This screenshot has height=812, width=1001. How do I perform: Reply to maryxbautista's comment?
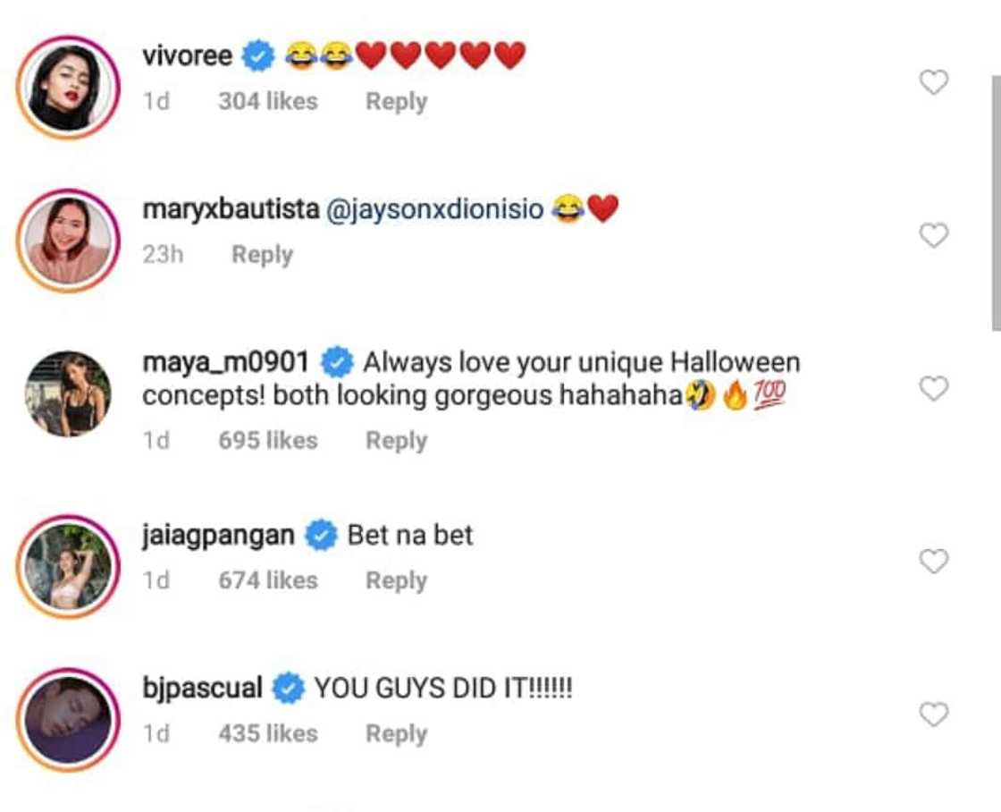(x=262, y=255)
